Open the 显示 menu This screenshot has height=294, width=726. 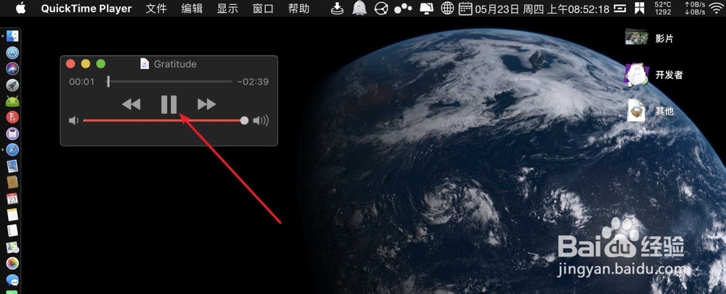227,8
